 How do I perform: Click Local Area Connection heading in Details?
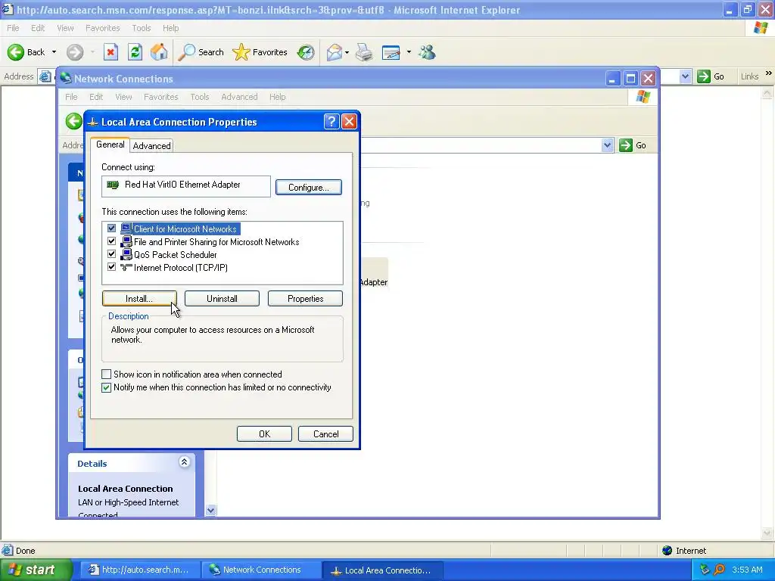[x=126, y=489]
